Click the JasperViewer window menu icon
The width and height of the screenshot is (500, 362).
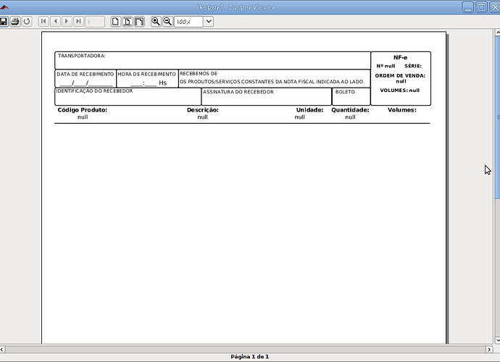point(4,7)
